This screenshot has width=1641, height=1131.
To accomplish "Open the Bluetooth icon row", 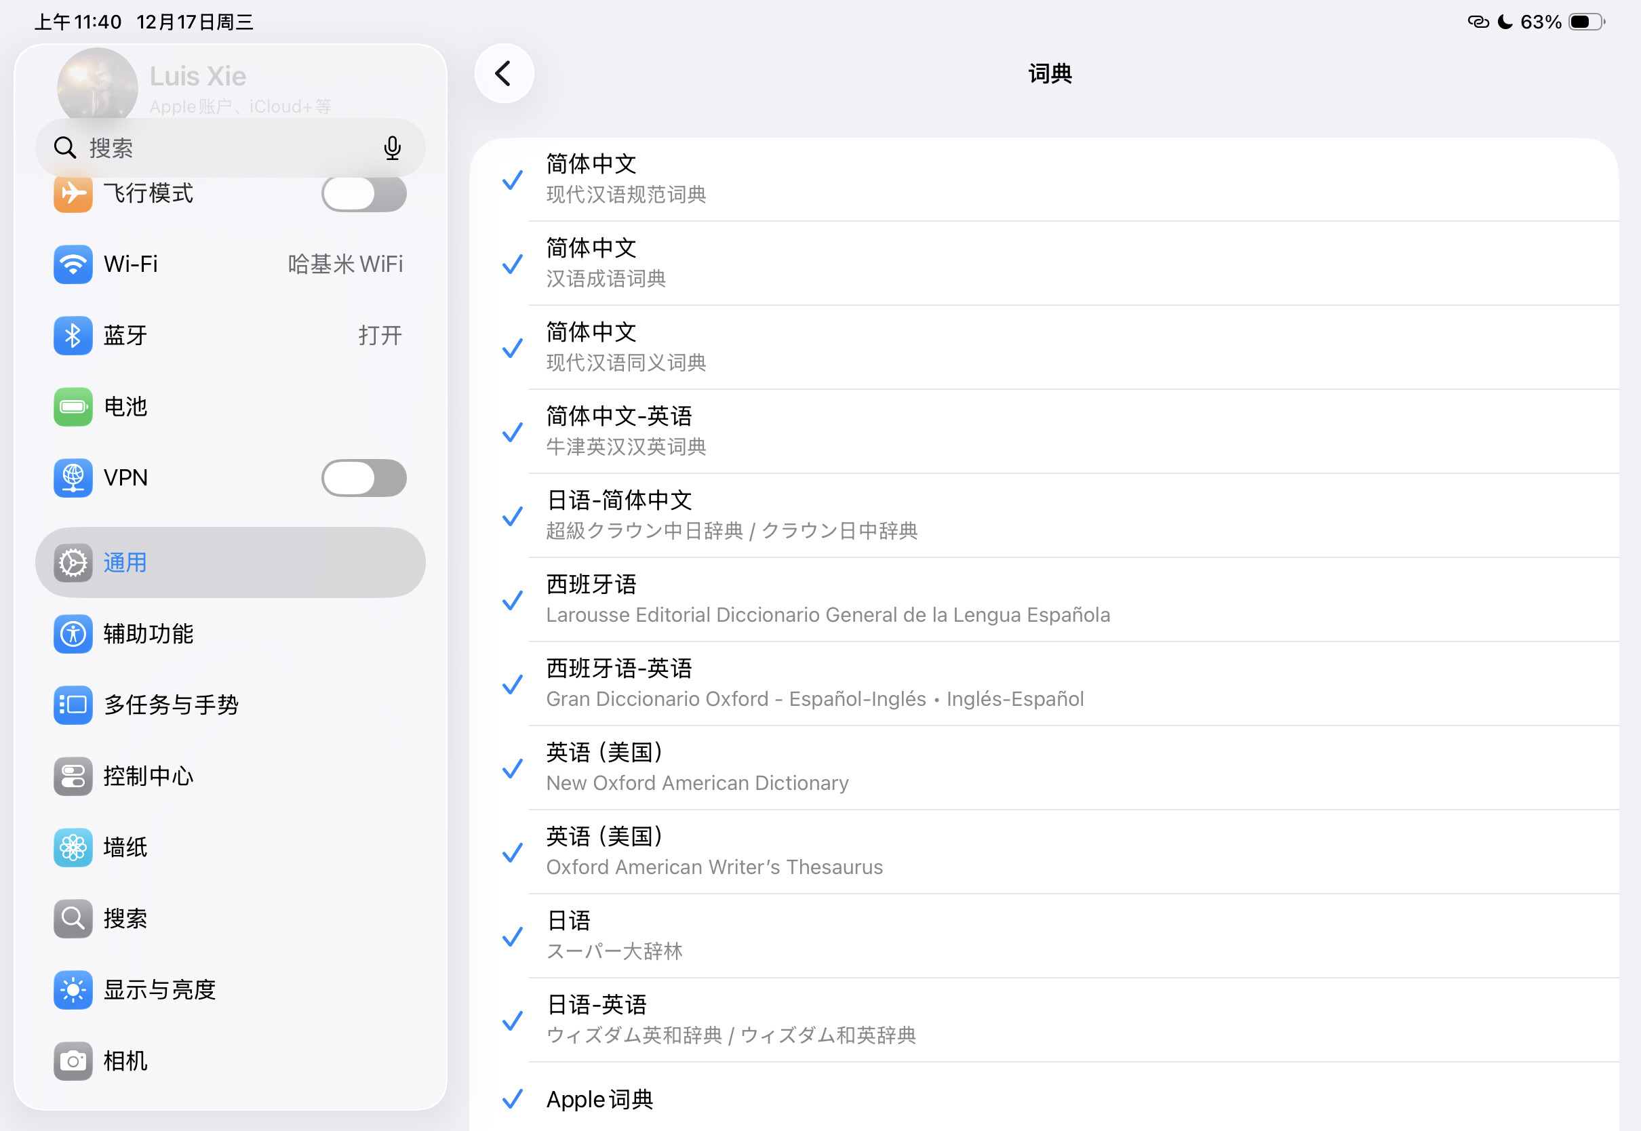I will click(73, 335).
